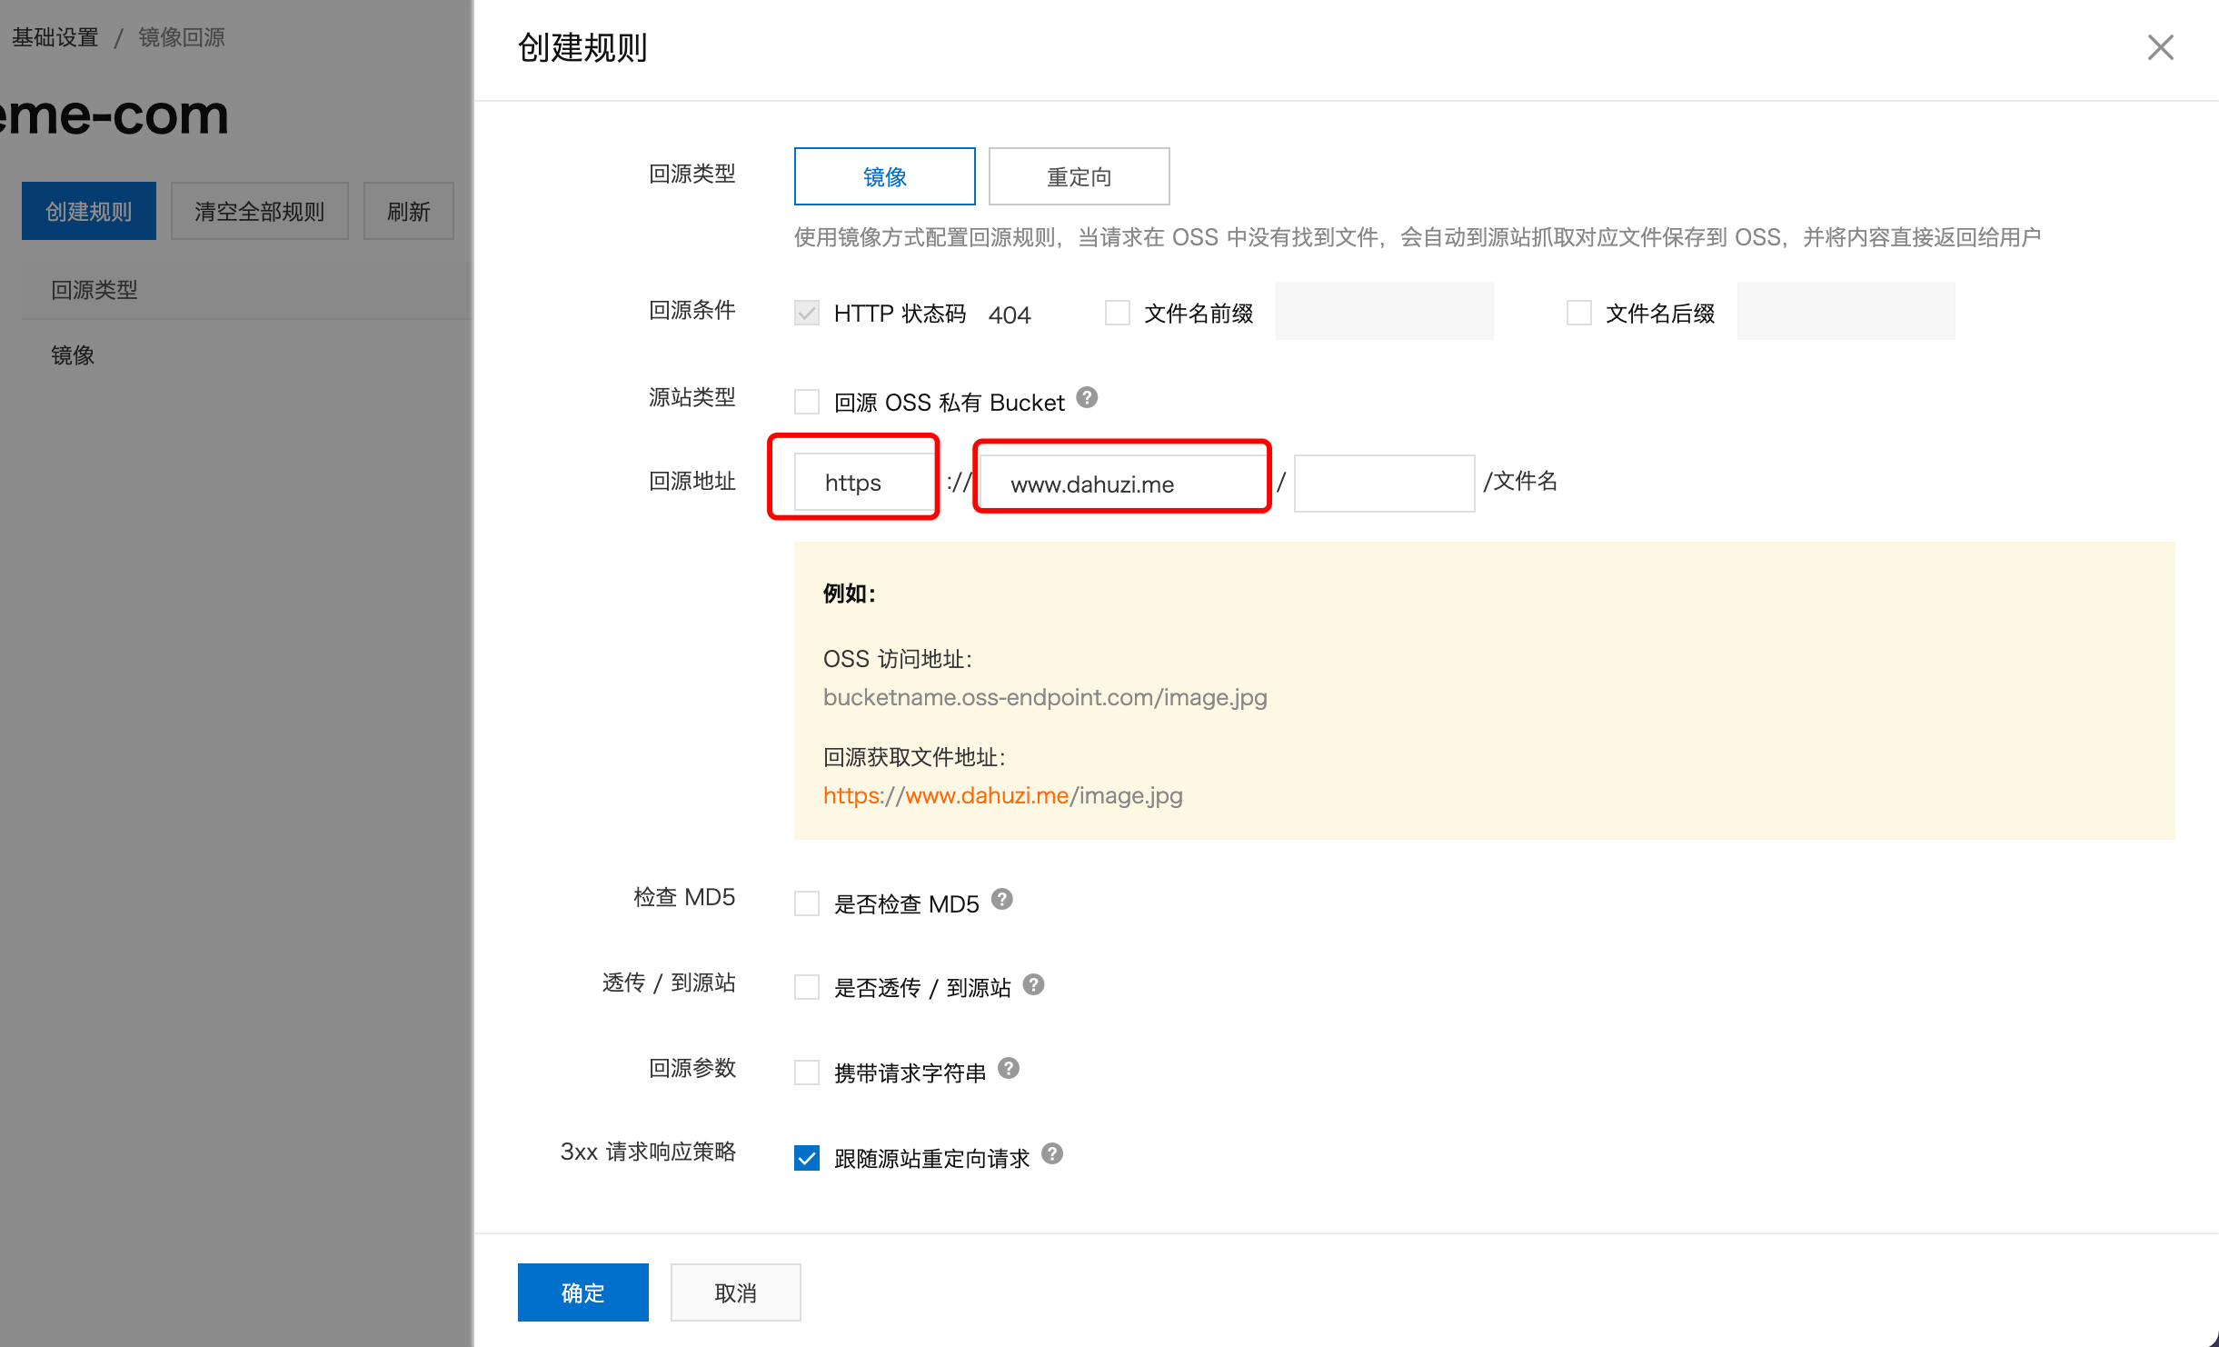The height and width of the screenshot is (1347, 2219).
Task: Click 基础设置 breadcrumb link
Action: (55, 37)
